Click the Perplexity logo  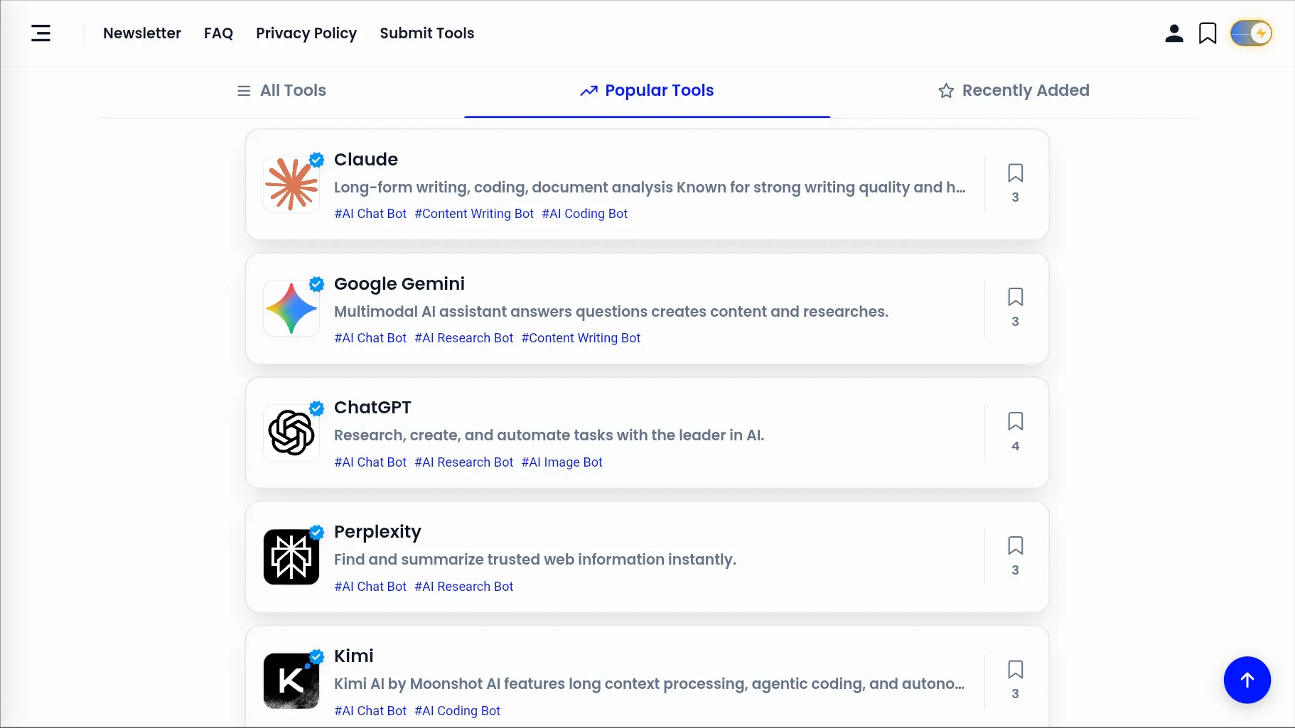click(x=291, y=557)
